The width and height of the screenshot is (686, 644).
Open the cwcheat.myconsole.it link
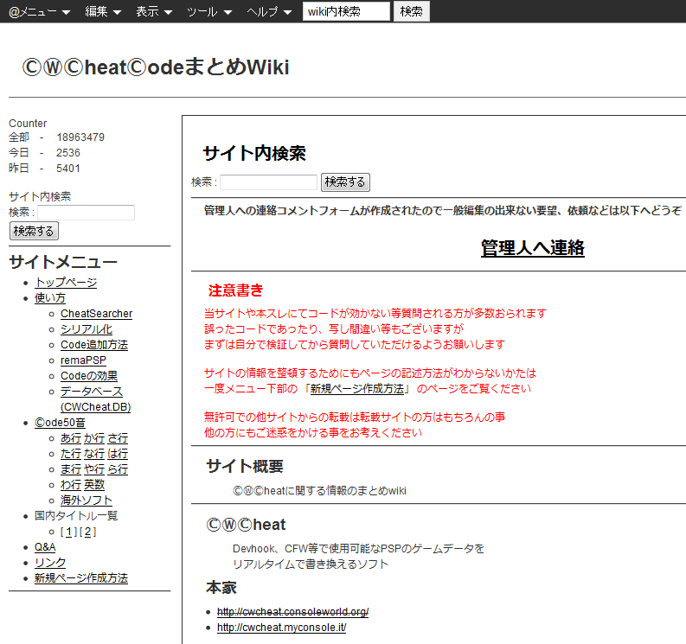coord(281,628)
